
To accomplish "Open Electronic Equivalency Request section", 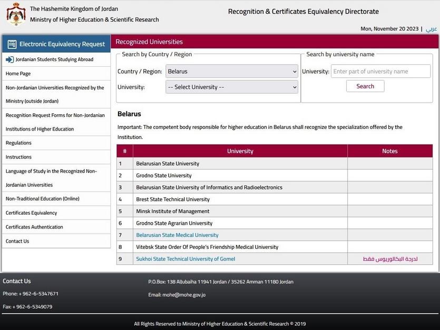I will 56,44.
